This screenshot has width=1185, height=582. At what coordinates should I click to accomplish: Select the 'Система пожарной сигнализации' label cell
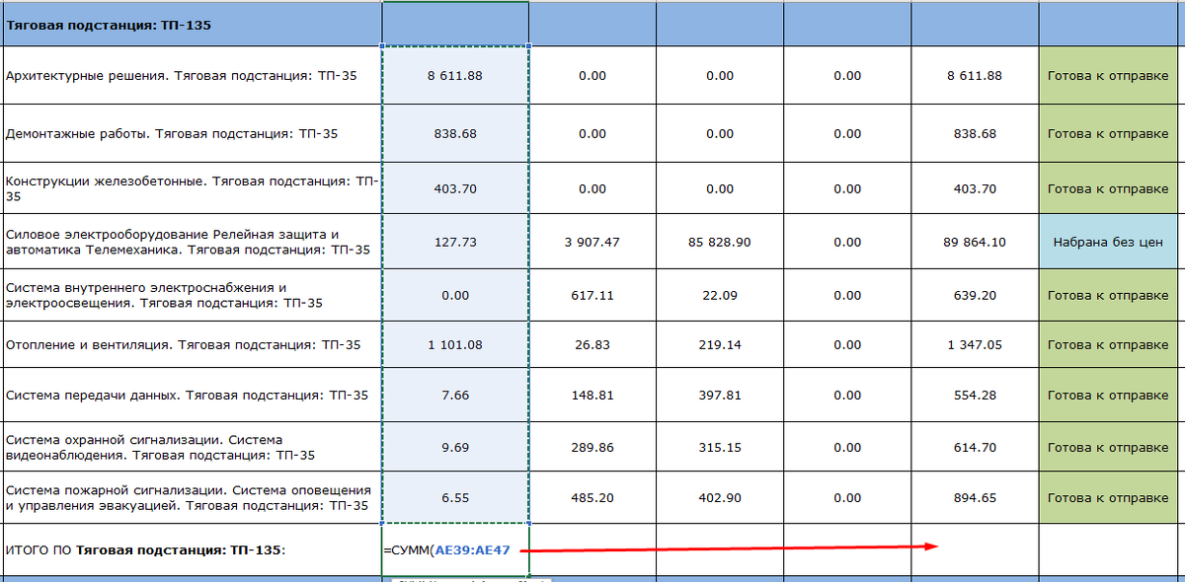click(x=191, y=497)
